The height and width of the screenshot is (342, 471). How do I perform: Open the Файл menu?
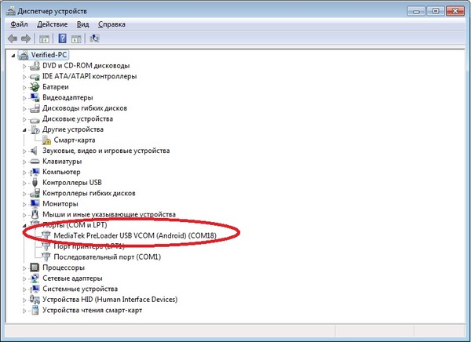coord(19,24)
